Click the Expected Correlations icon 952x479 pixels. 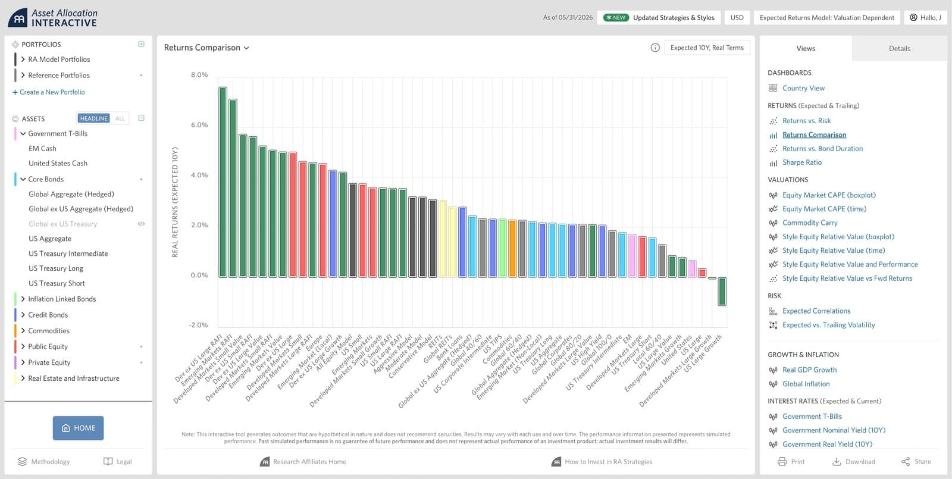click(773, 311)
